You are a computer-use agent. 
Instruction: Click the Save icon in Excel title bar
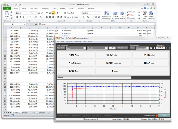[8, 5]
